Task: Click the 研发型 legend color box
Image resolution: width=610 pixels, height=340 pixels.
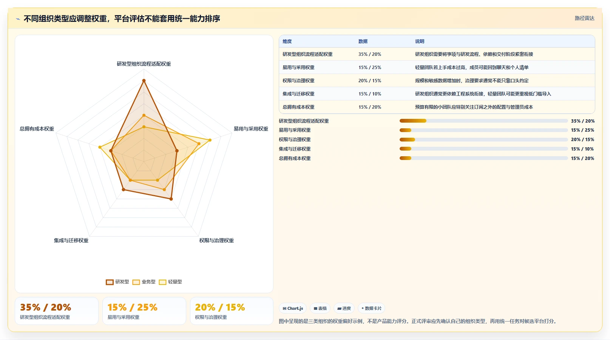Action: point(110,282)
